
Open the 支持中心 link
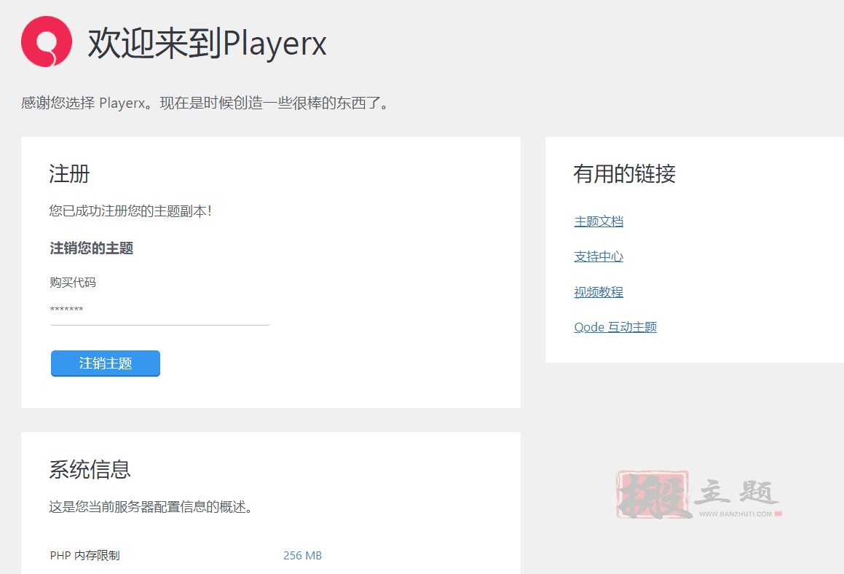point(599,257)
